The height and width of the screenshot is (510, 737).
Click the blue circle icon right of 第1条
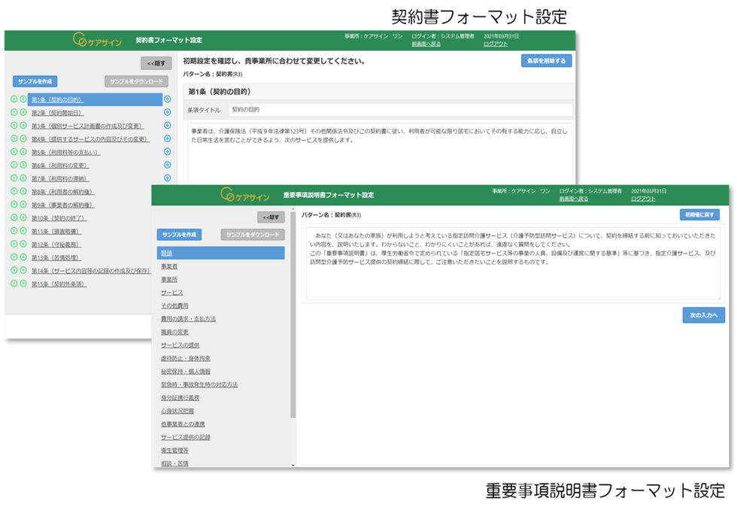click(x=167, y=99)
